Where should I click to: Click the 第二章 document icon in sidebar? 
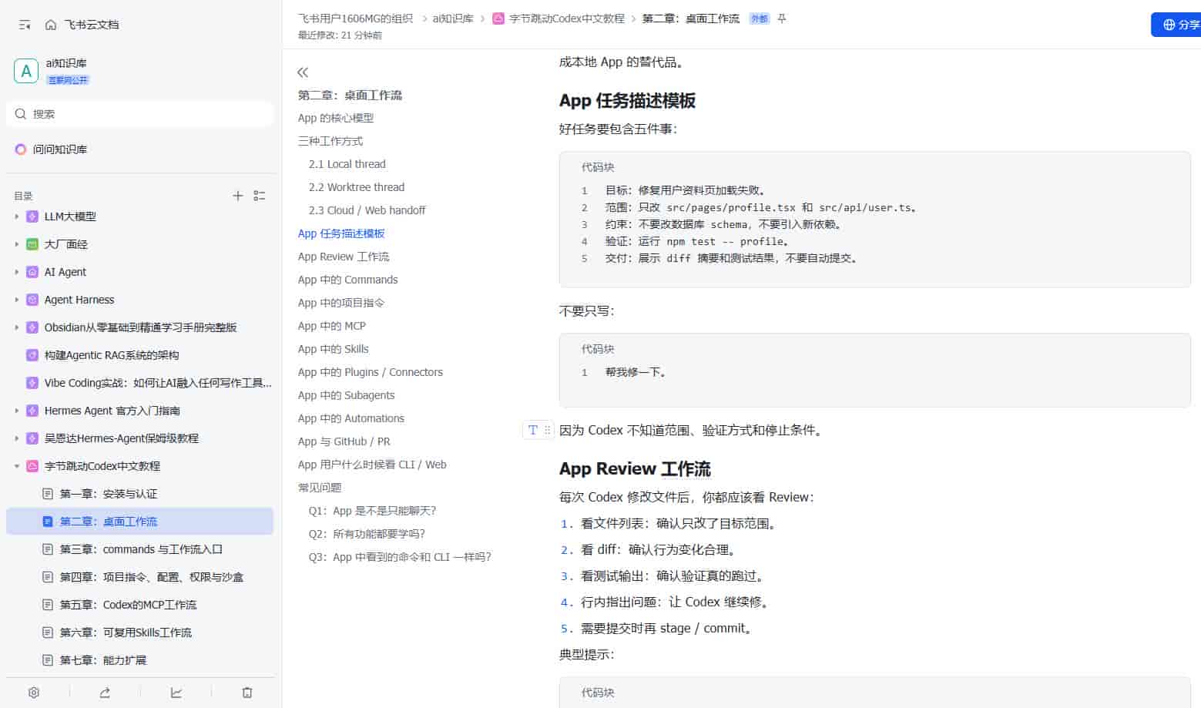pos(48,522)
